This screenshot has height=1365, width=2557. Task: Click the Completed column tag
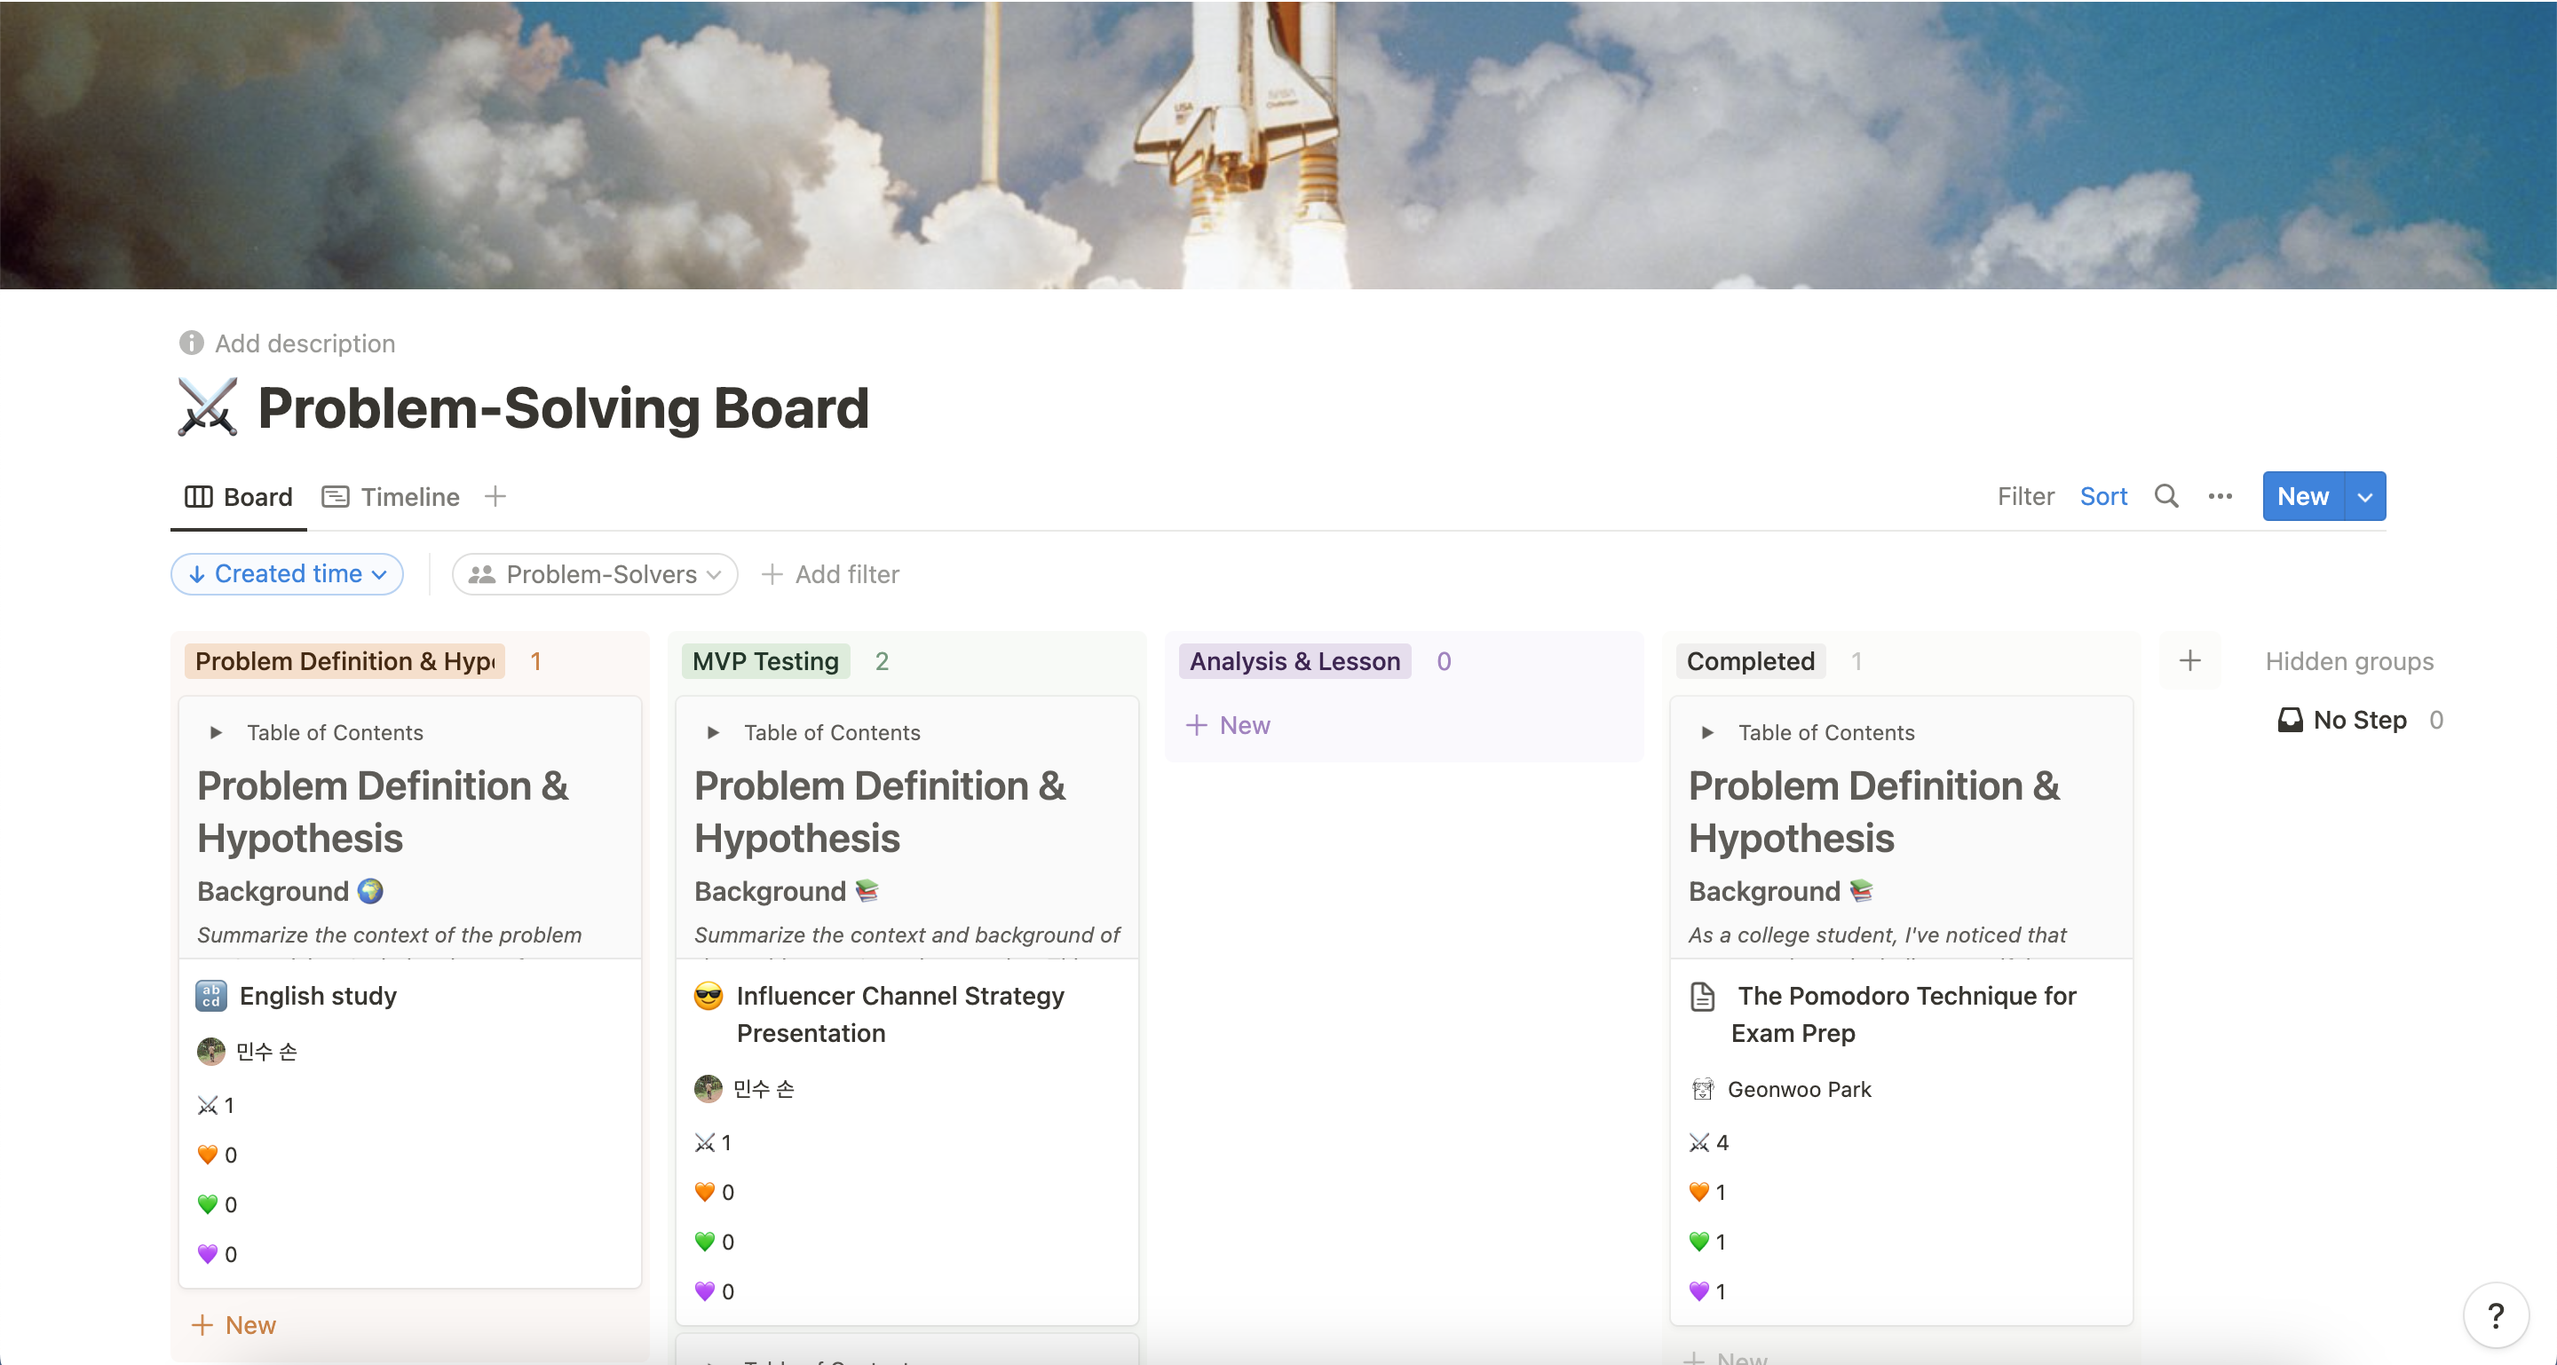[x=1750, y=660]
